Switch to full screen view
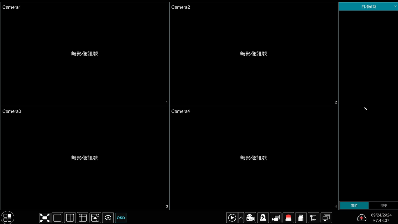 click(x=45, y=218)
